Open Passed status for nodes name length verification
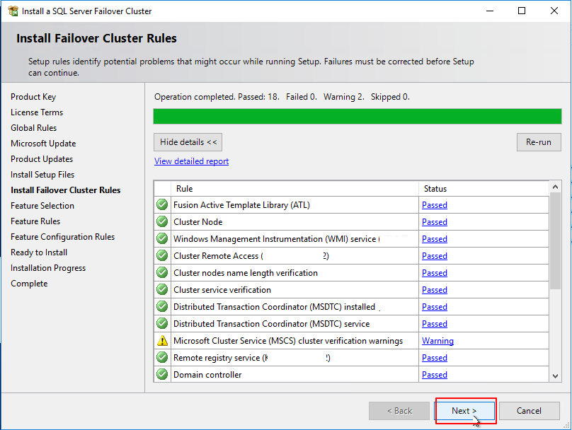 (x=435, y=273)
